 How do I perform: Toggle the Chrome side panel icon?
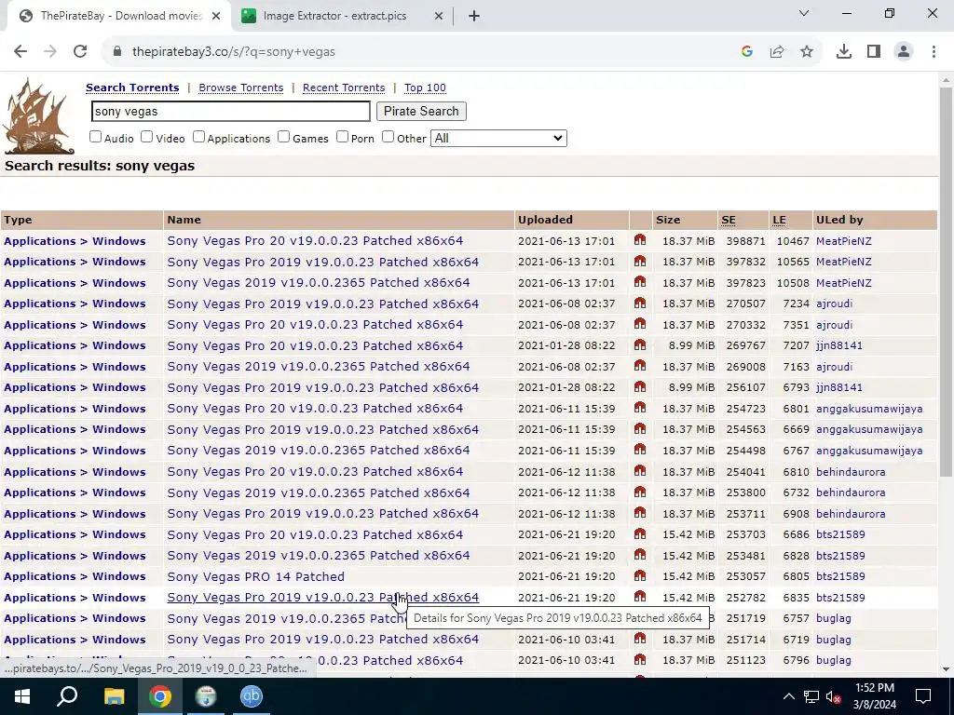point(874,52)
